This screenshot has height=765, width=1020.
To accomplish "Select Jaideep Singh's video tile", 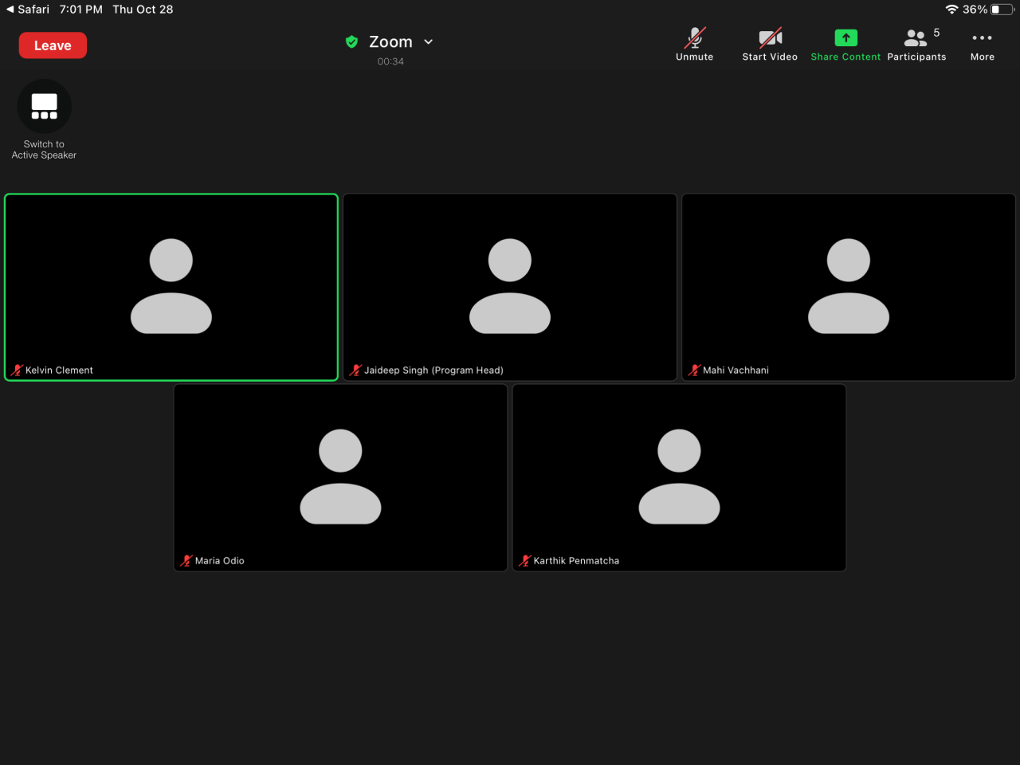I will [510, 287].
